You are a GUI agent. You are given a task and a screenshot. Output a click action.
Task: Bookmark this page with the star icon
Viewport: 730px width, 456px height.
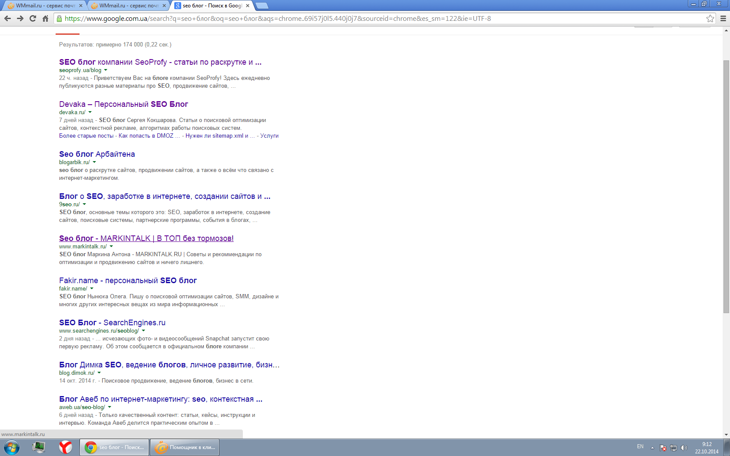pos(710,18)
